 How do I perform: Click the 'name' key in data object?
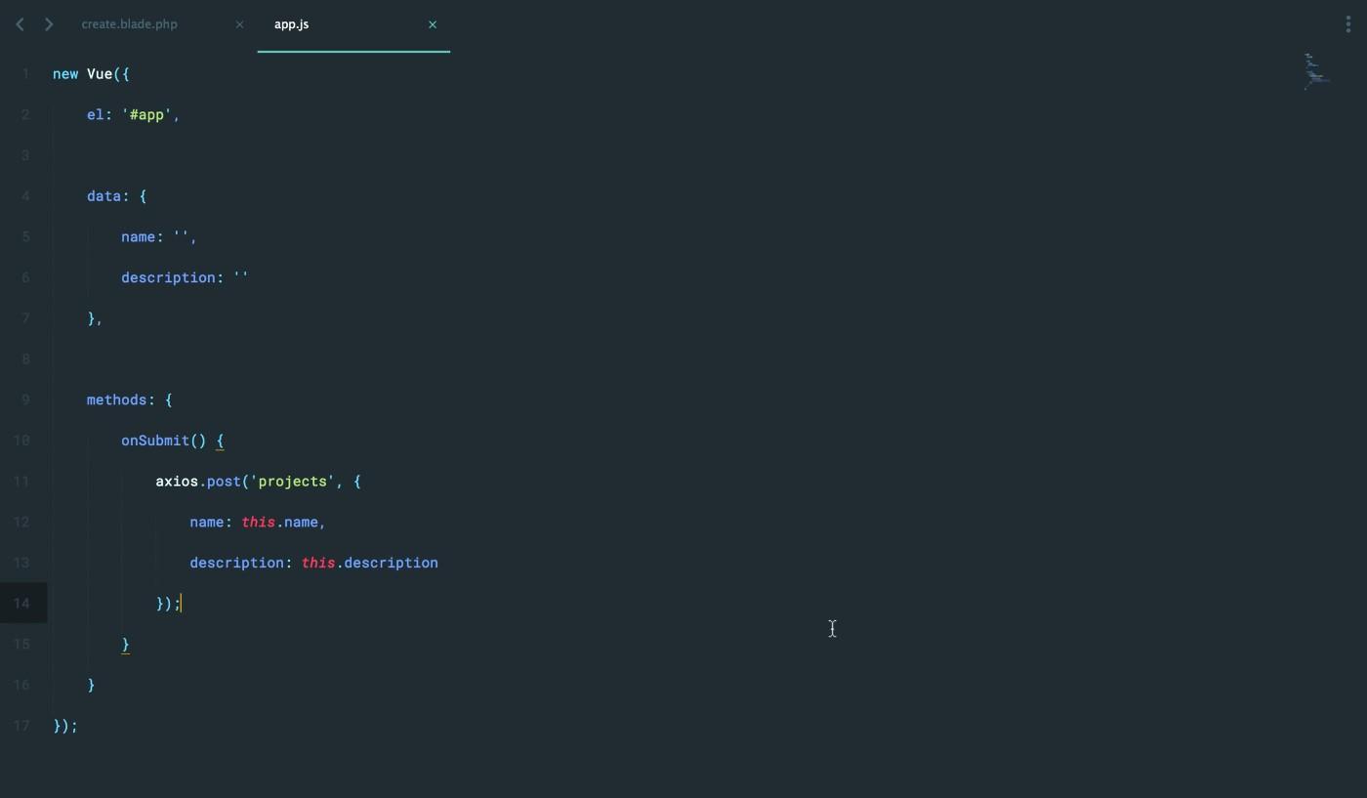138,237
